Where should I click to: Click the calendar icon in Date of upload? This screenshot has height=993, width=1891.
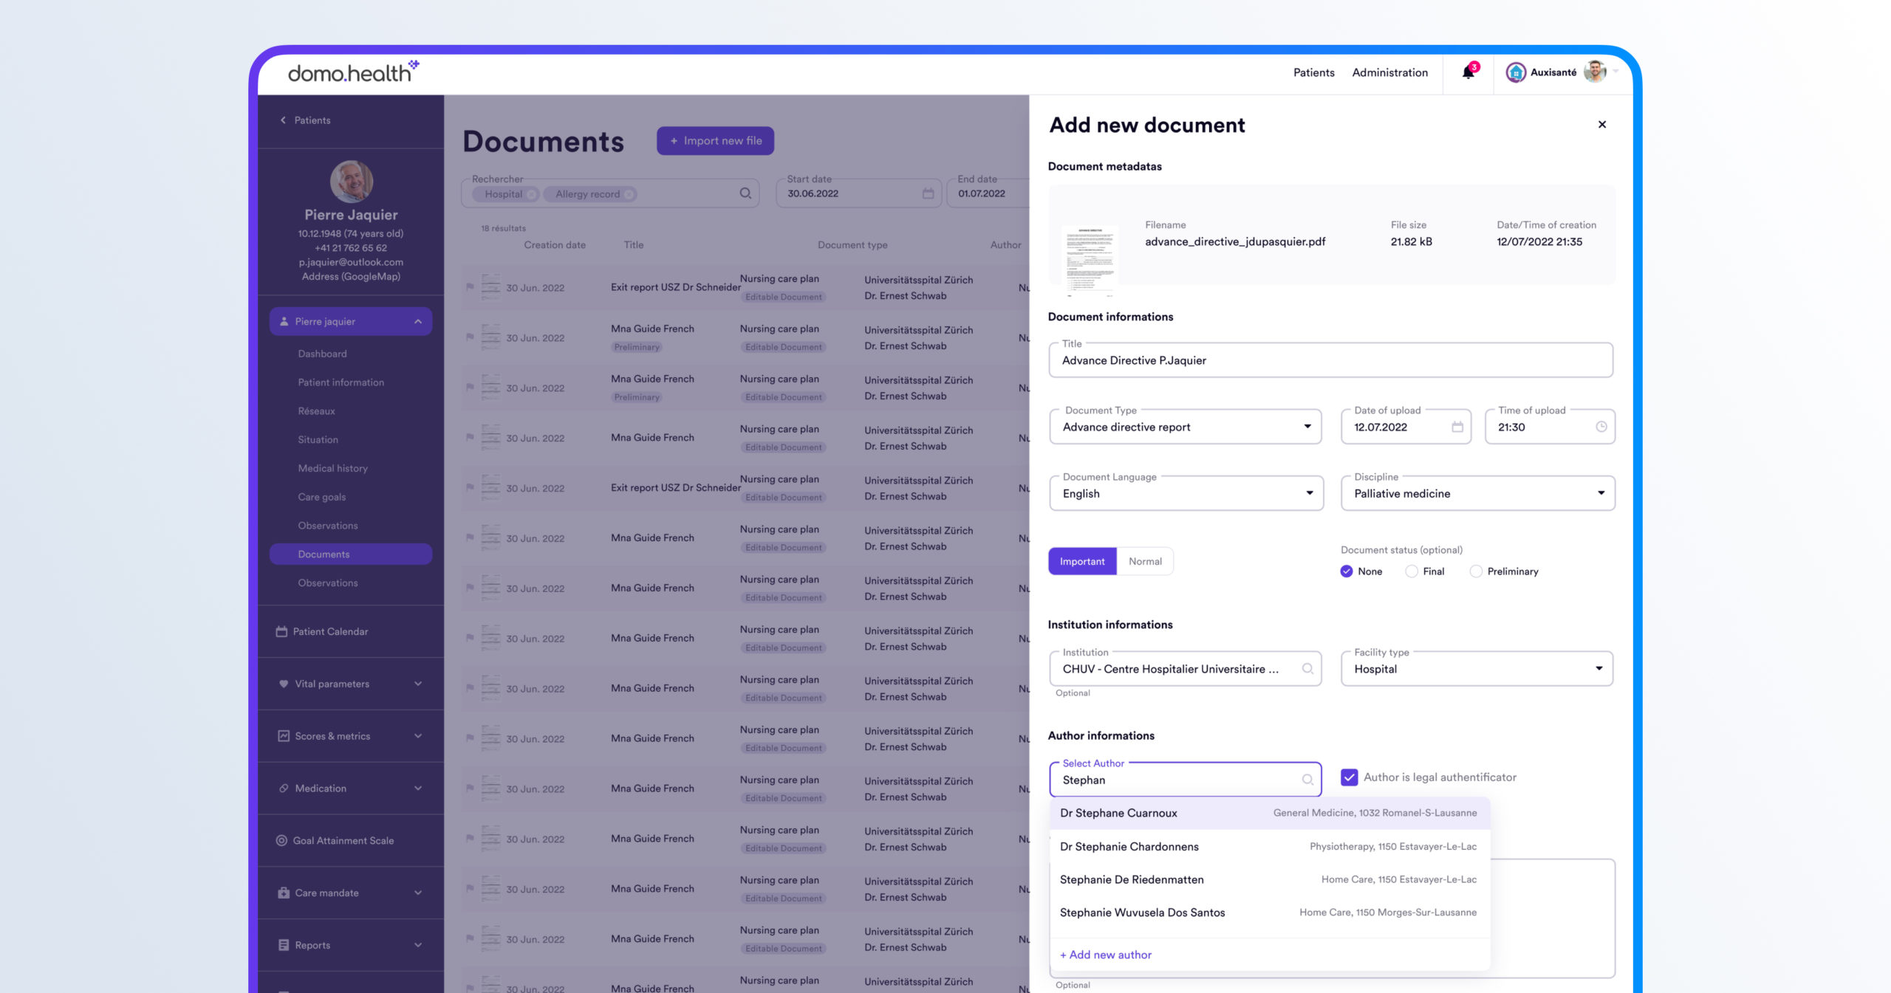pos(1457,427)
